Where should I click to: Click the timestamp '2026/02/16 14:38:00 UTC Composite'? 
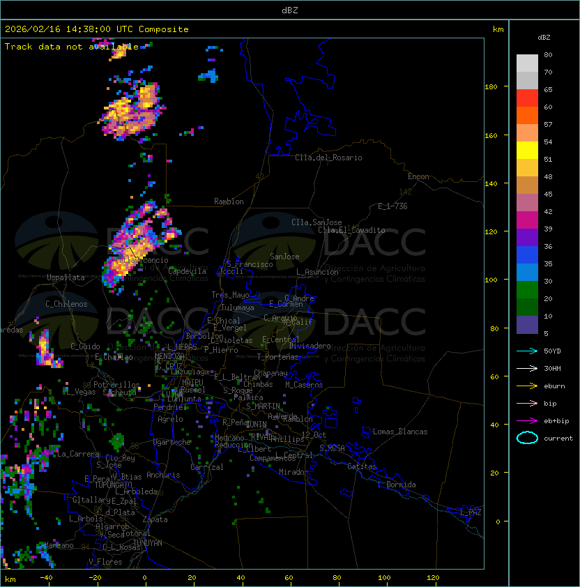[97, 29]
